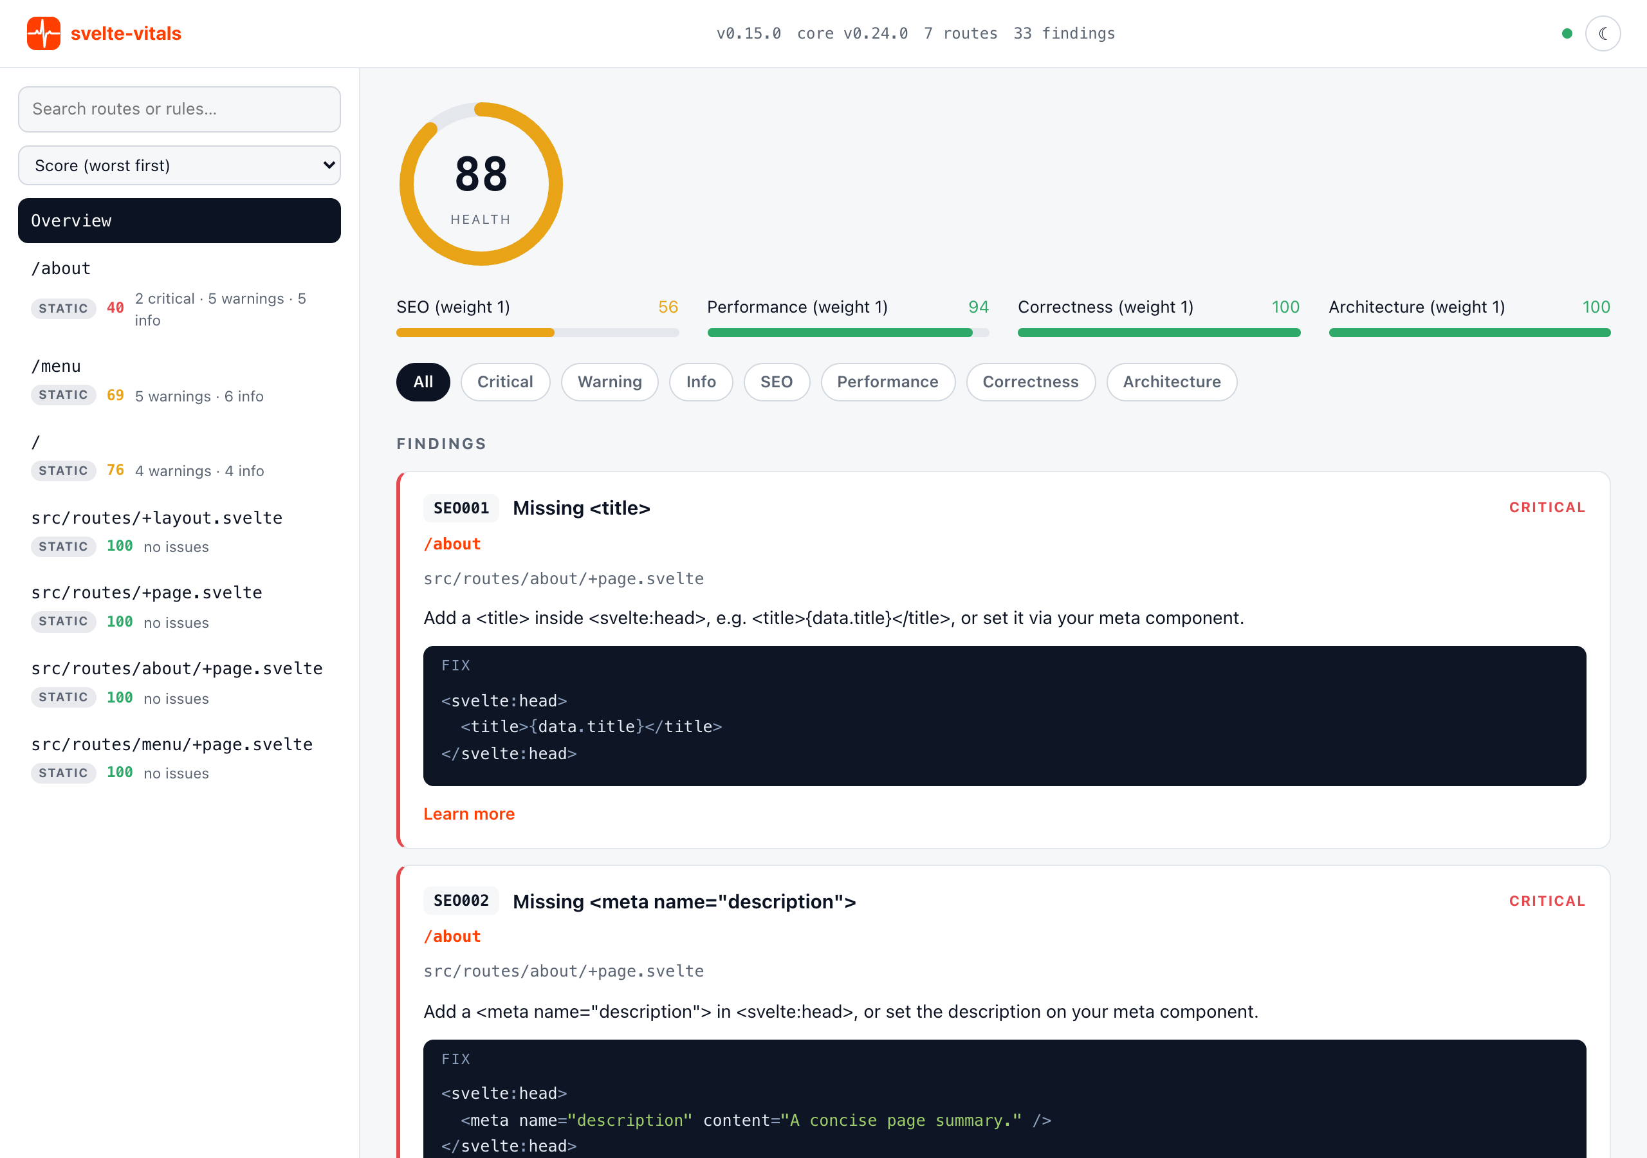Click the Architecture score progress bar
1647x1158 pixels.
[1470, 333]
